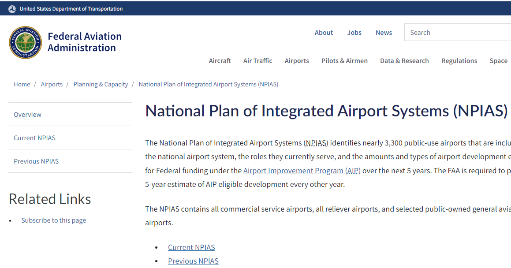Open the Aircraft navigation menu
Viewport: 511px width, 268px height.
tap(220, 61)
